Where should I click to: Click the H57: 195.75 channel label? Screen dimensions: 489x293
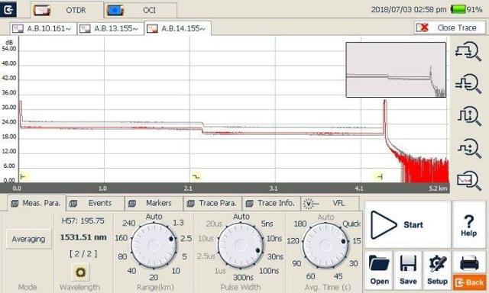[x=83, y=221]
